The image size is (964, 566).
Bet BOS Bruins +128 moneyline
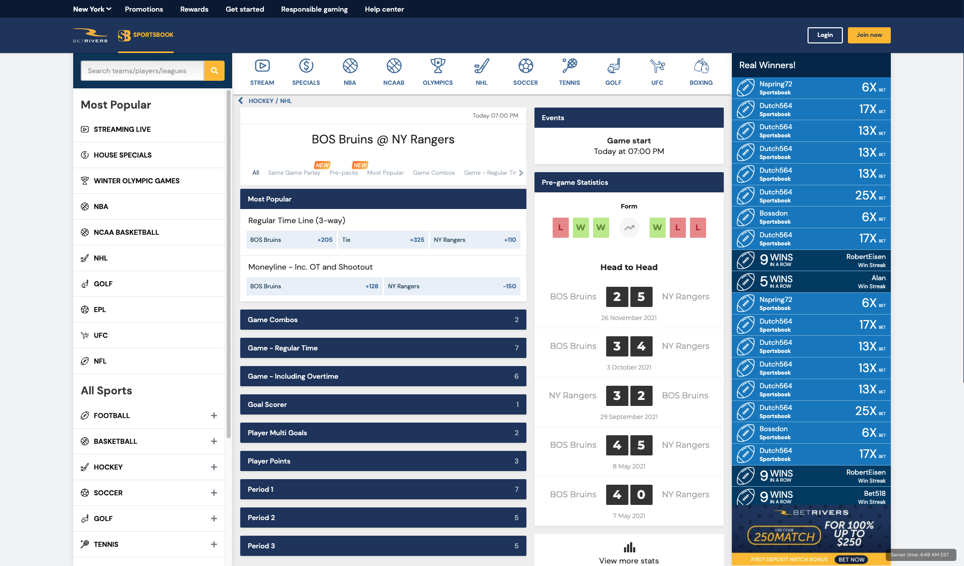[x=314, y=286]
